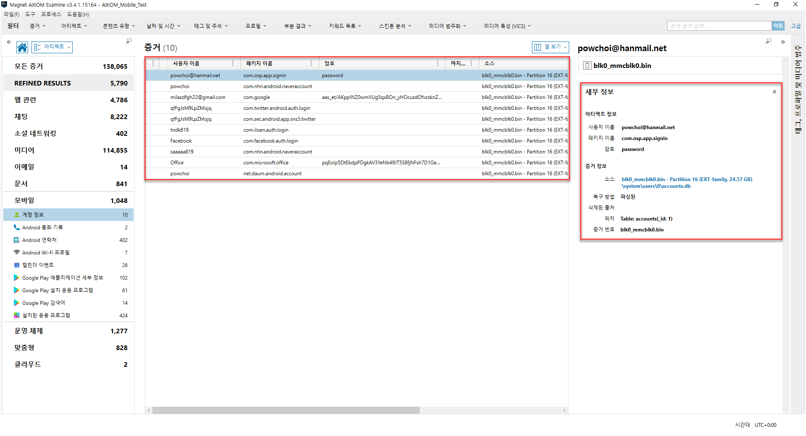Screen dimensions: 806x436
Task: Open the 도움말(H) menu
Action: pos(78,14)
